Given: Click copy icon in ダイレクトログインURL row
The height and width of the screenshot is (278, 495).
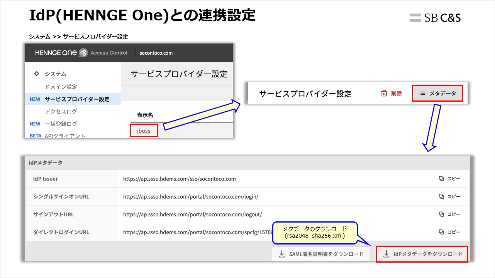Looking at the screenshot, I should [x=442, y=232].
